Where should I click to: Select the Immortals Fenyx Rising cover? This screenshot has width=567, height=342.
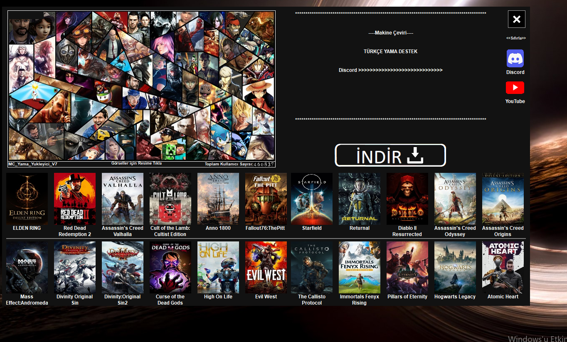(360, 268)
